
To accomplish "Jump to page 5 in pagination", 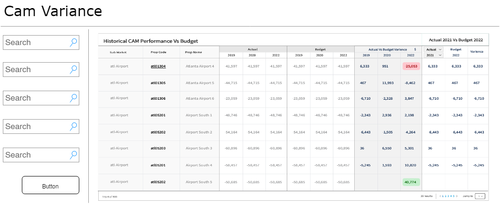I will [x=454, y=196].
